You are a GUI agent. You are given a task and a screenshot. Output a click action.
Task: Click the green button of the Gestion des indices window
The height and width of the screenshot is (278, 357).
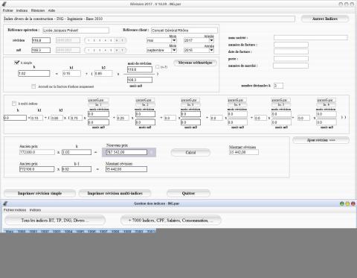[x=342, y=203]
